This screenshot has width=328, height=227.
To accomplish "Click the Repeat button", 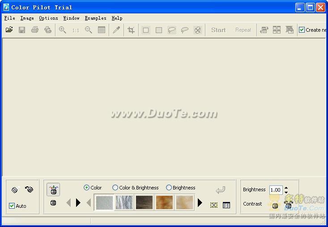I will [243, 30].
